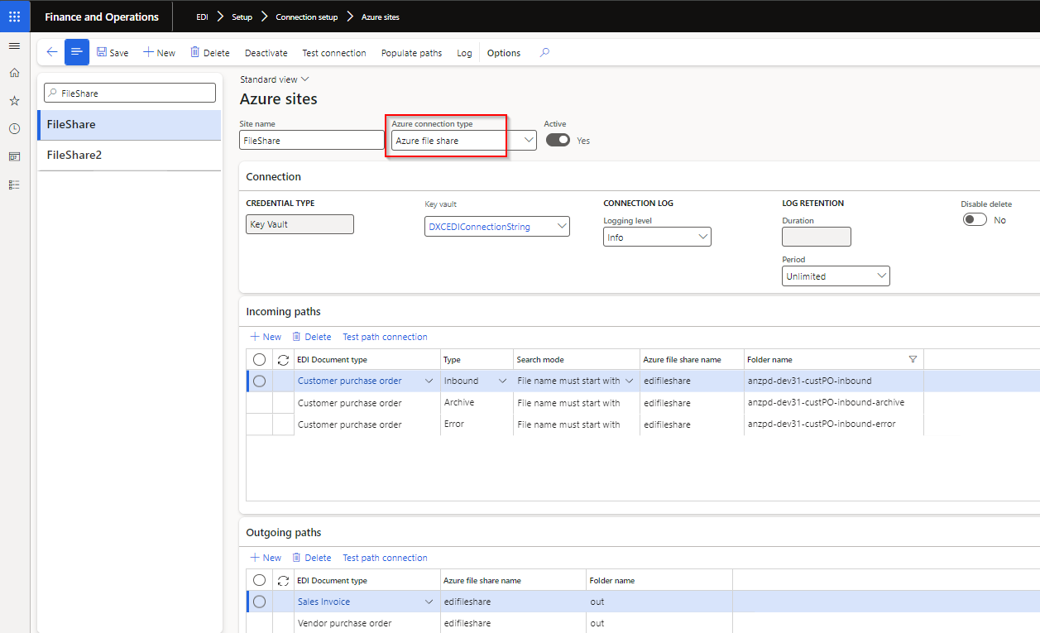Open the toolbar search magnifier icon
Viewport: 1040px width, 633px height.
[544, 52]
